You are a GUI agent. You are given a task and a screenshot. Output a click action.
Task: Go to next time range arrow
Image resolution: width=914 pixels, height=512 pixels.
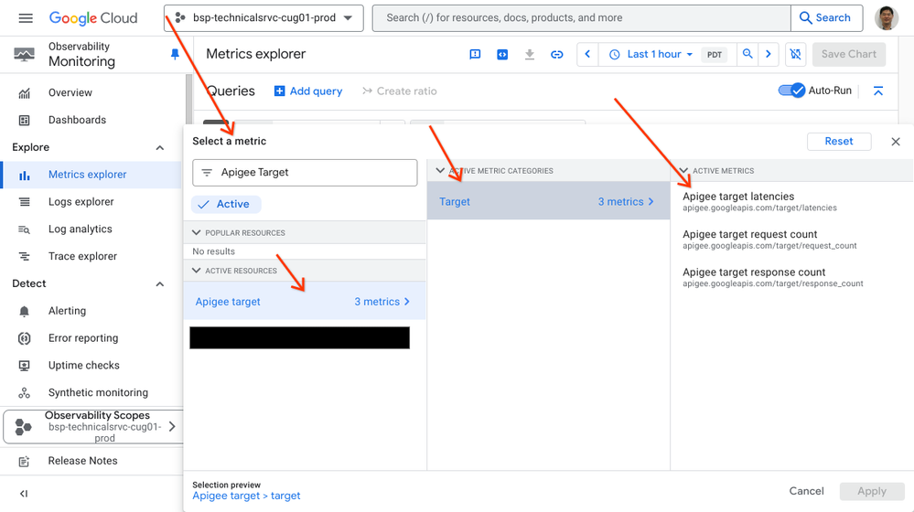click(x=769, y=54)
